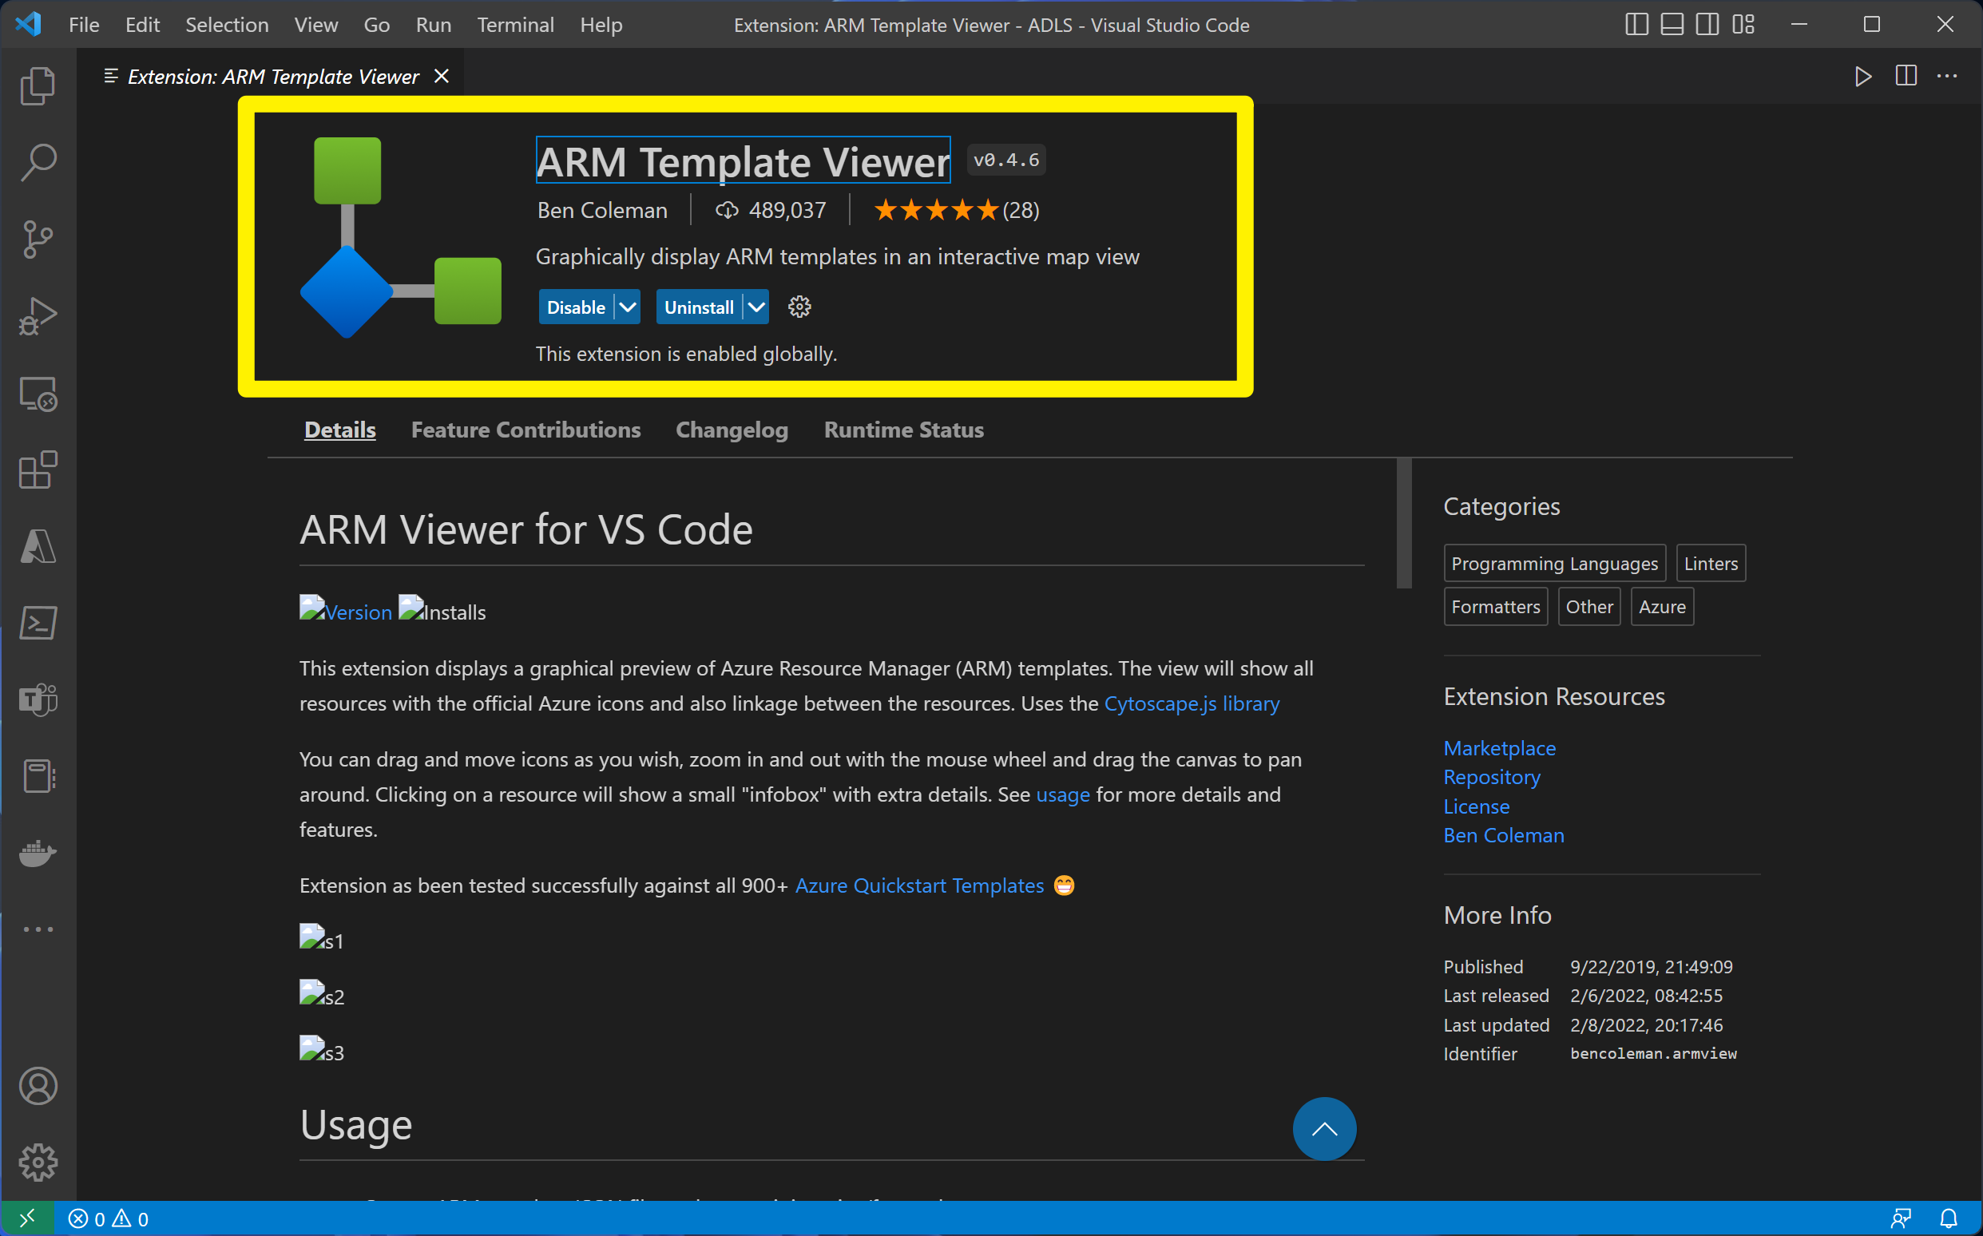Click the details pane vertical scrollbar
Screen dimensions: 1983x1236
point(1403,523)
